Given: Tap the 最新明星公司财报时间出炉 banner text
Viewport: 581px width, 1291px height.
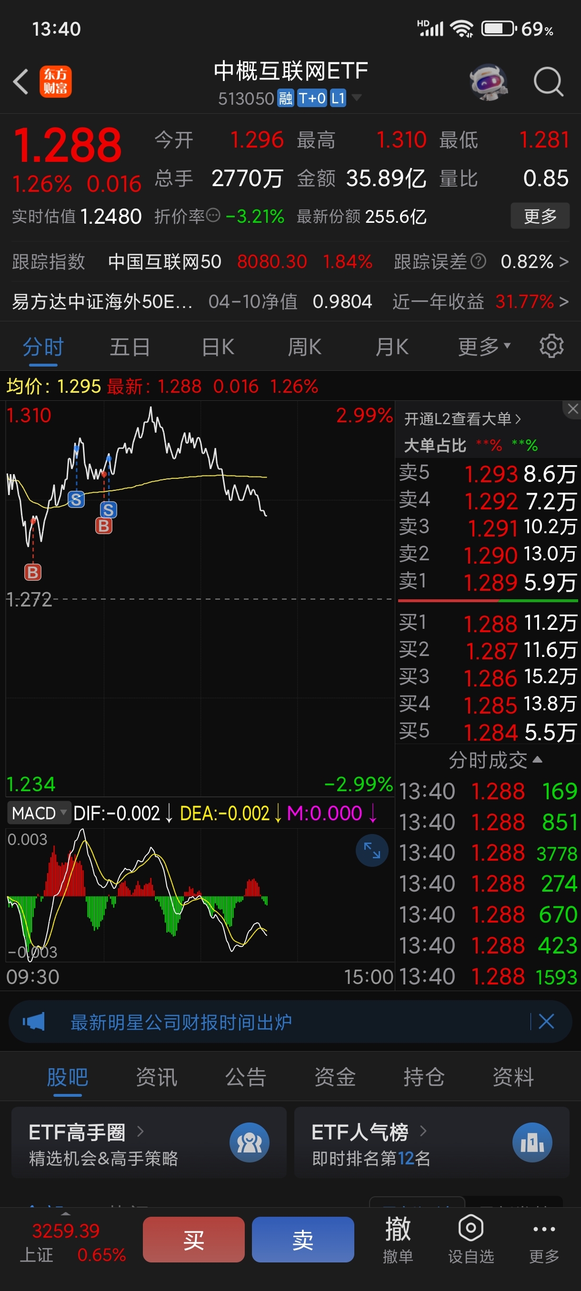Looking at the screenshot, I should click(181, 1022).
